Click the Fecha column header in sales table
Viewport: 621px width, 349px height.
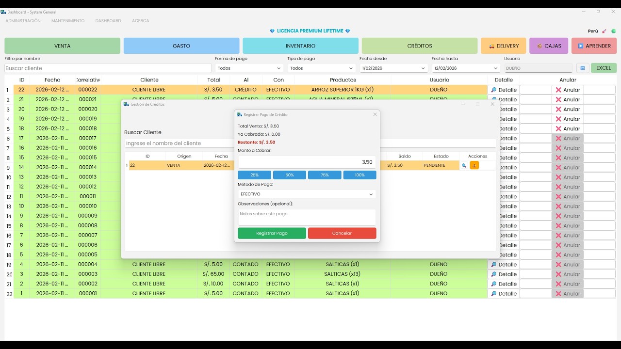tap(52, 80)
